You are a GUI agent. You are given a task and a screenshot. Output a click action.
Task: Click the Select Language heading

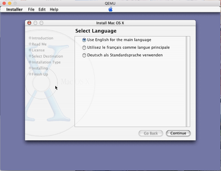pyautogui.click(x=96, y=31)
